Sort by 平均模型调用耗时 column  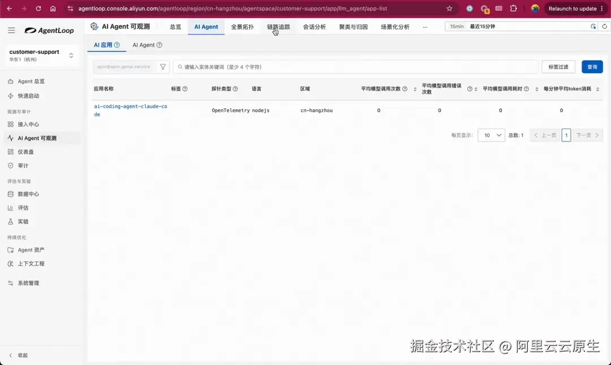point(536,89)
